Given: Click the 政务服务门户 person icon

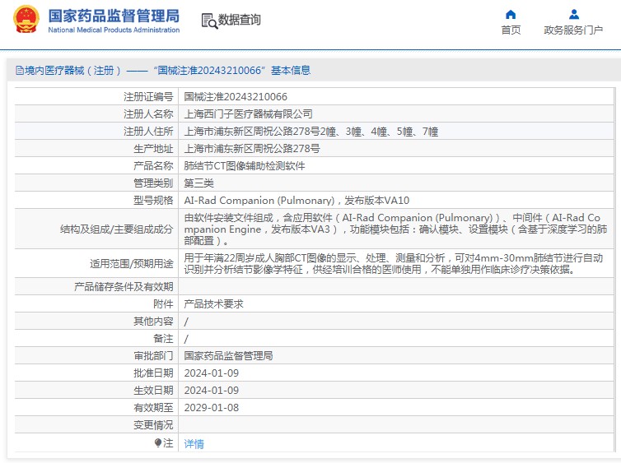Looking at the screenshot, I should click(x=573, y=14).
